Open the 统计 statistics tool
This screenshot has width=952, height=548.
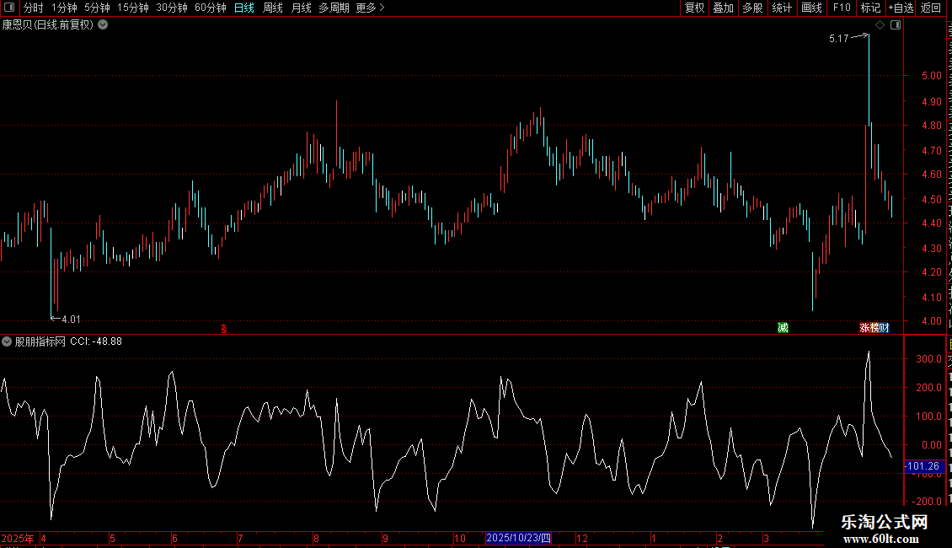[781, 8]
